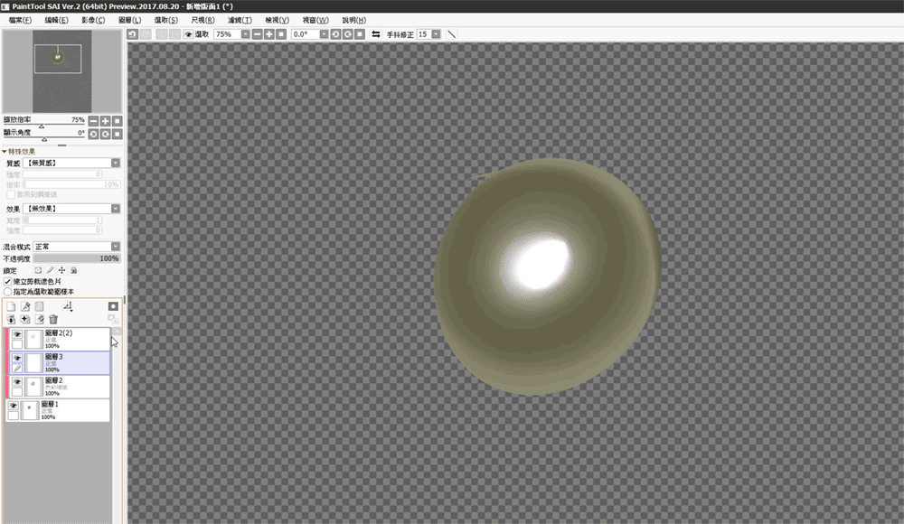Open the 濾鏡(T) menu
The height and width of the screenshot is (524, 904).
(x=240, y=20)
